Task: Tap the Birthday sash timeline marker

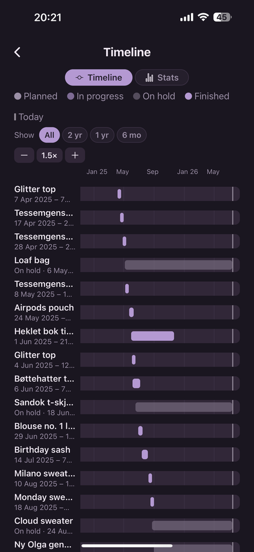Action: [x=145, y=454]
